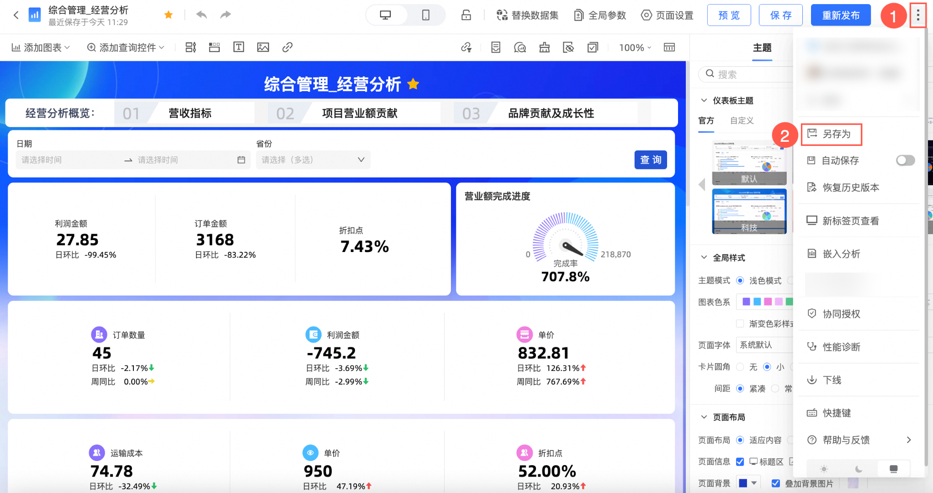Choose 新标签页查看 from the menu
The image size is (933, 493).
843,221
